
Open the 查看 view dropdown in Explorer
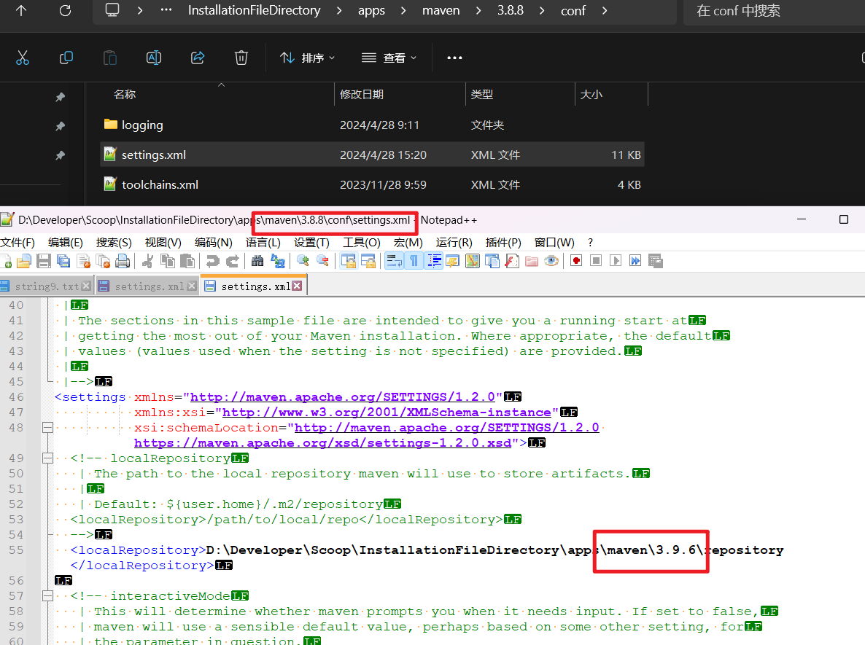[389, 58]
